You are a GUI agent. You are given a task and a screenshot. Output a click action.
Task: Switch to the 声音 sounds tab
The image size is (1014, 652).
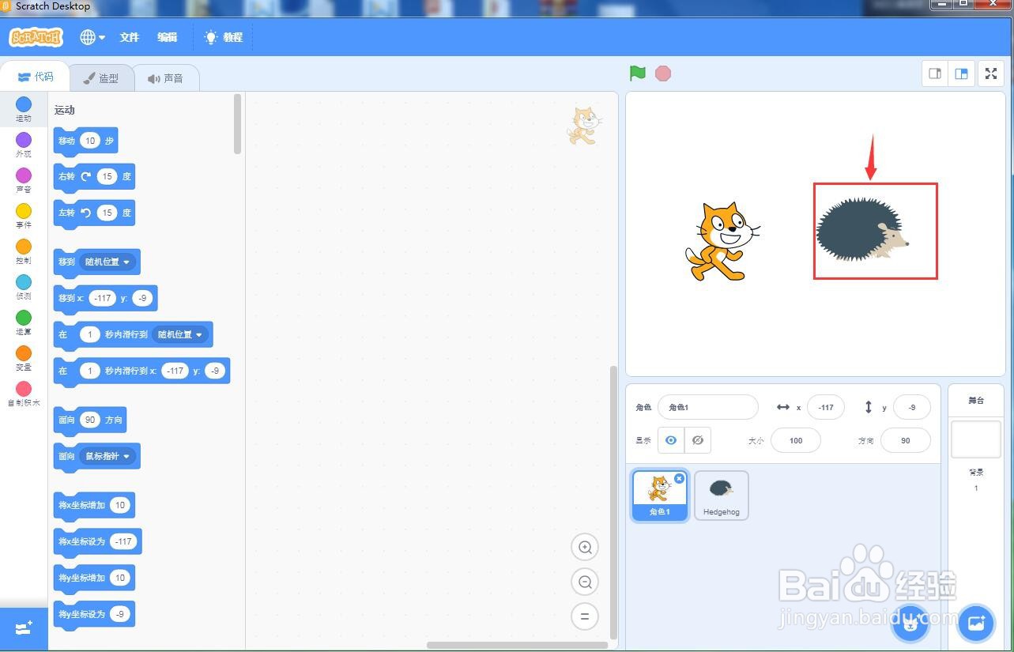[165, 77]
